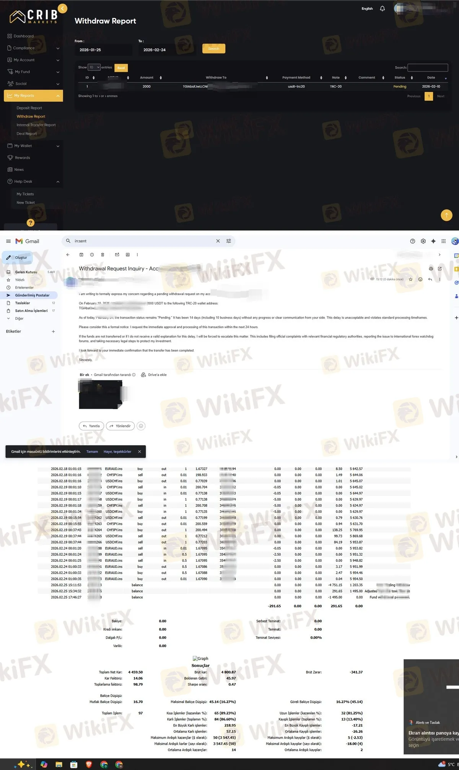
Task: Open the Internal Transfer Report page
Action: click(36, 125)
